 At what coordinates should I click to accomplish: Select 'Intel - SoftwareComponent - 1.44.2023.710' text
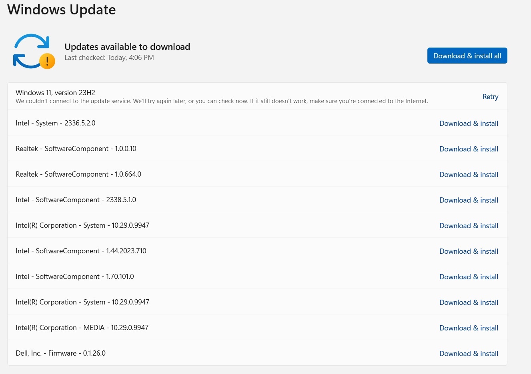(x=81, y=251)
